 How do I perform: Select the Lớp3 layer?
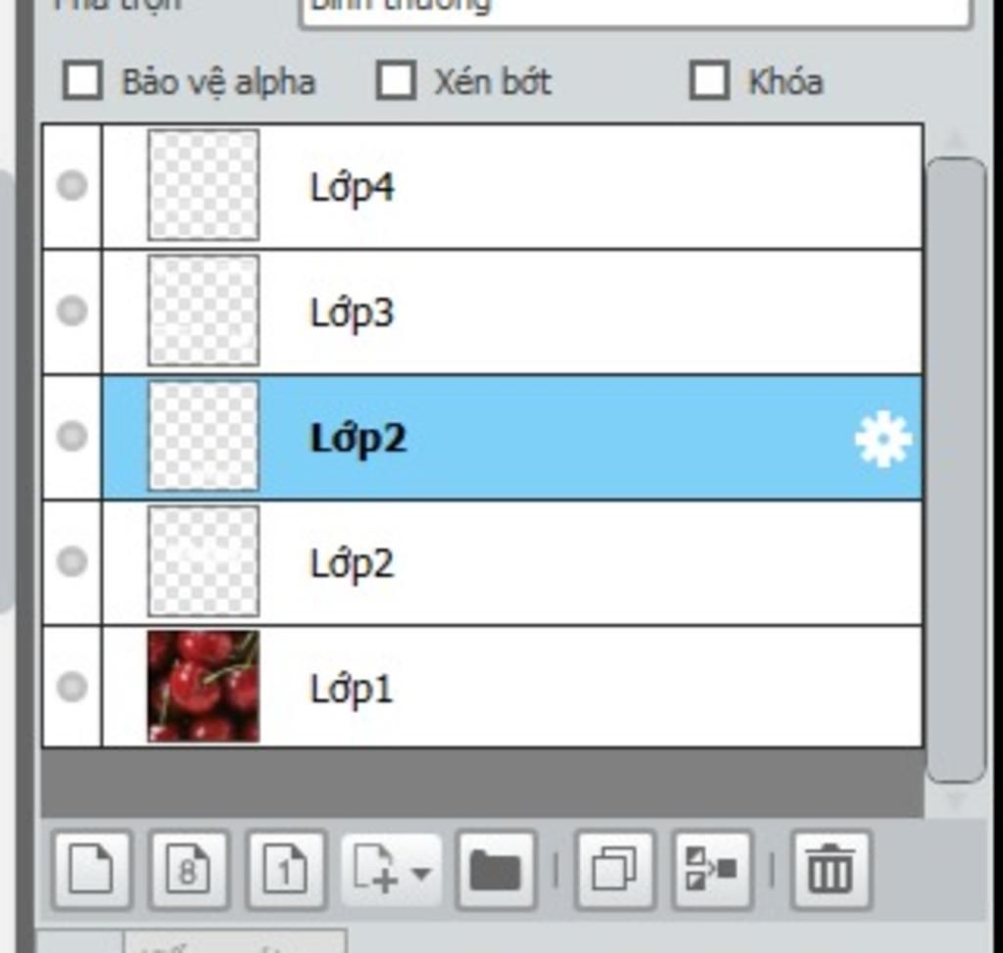tap(511, 311)
